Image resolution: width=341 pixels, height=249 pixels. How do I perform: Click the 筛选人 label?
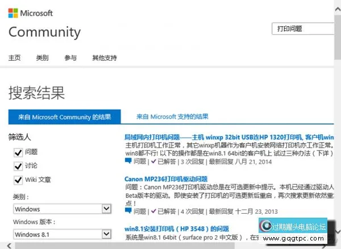click(19, 137)
